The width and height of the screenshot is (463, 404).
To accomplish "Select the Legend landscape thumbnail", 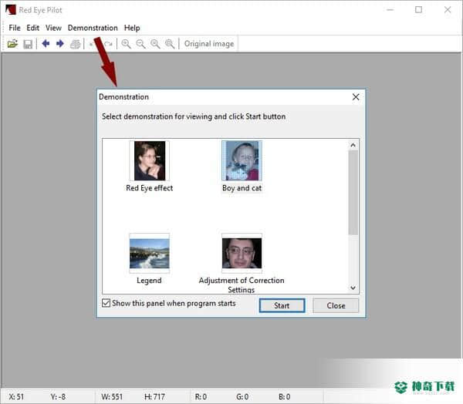I will 150,254.
